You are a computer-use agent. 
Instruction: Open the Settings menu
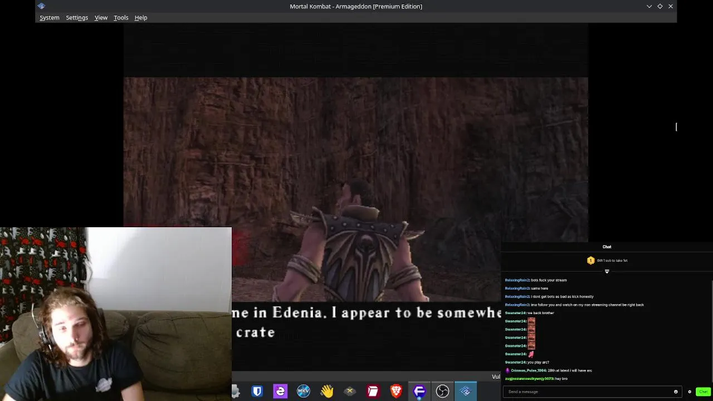click(x=77, y=18)
